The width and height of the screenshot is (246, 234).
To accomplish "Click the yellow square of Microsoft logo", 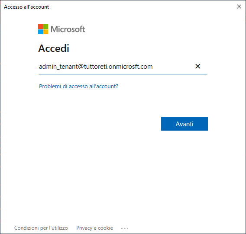I will (x=45, y=32).
